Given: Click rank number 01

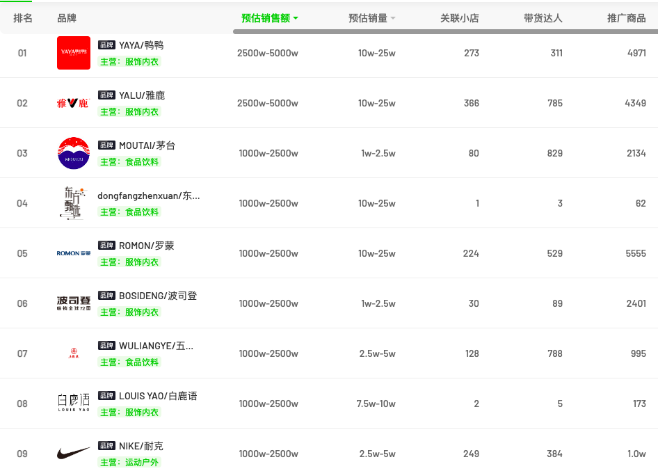Looking at the screenshot, I should (x=22, y=53).
